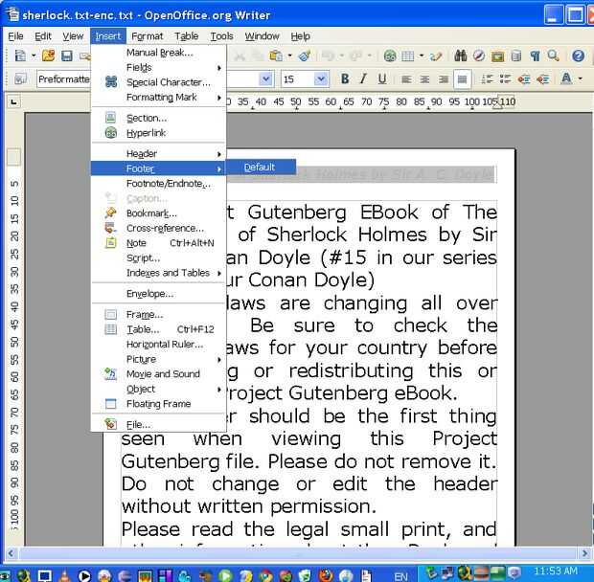Open the Gallery picture icon

click(497, 56)
